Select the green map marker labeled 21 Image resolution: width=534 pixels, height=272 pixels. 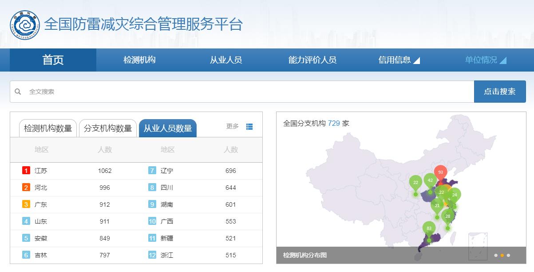click(x=437, y=205)
